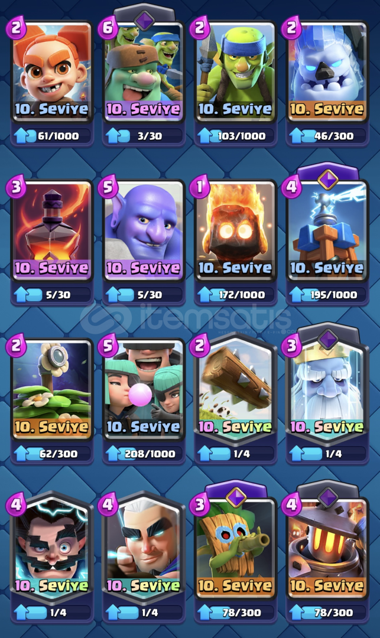The image size is (380, 638).
Task: Click evolution gem above Royal Ghost card
Action: click(328, 338)
